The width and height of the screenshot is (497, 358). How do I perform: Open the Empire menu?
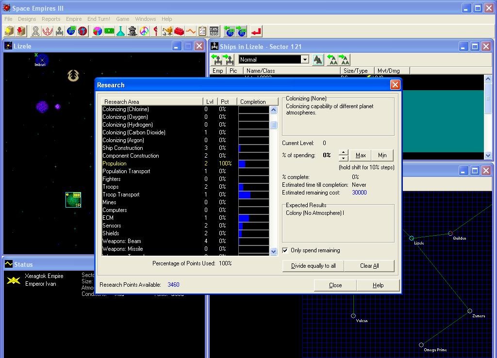click(74, 19)
